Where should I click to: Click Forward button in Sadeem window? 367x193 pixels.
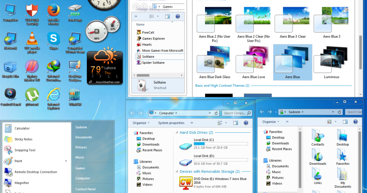pos(270,112)
